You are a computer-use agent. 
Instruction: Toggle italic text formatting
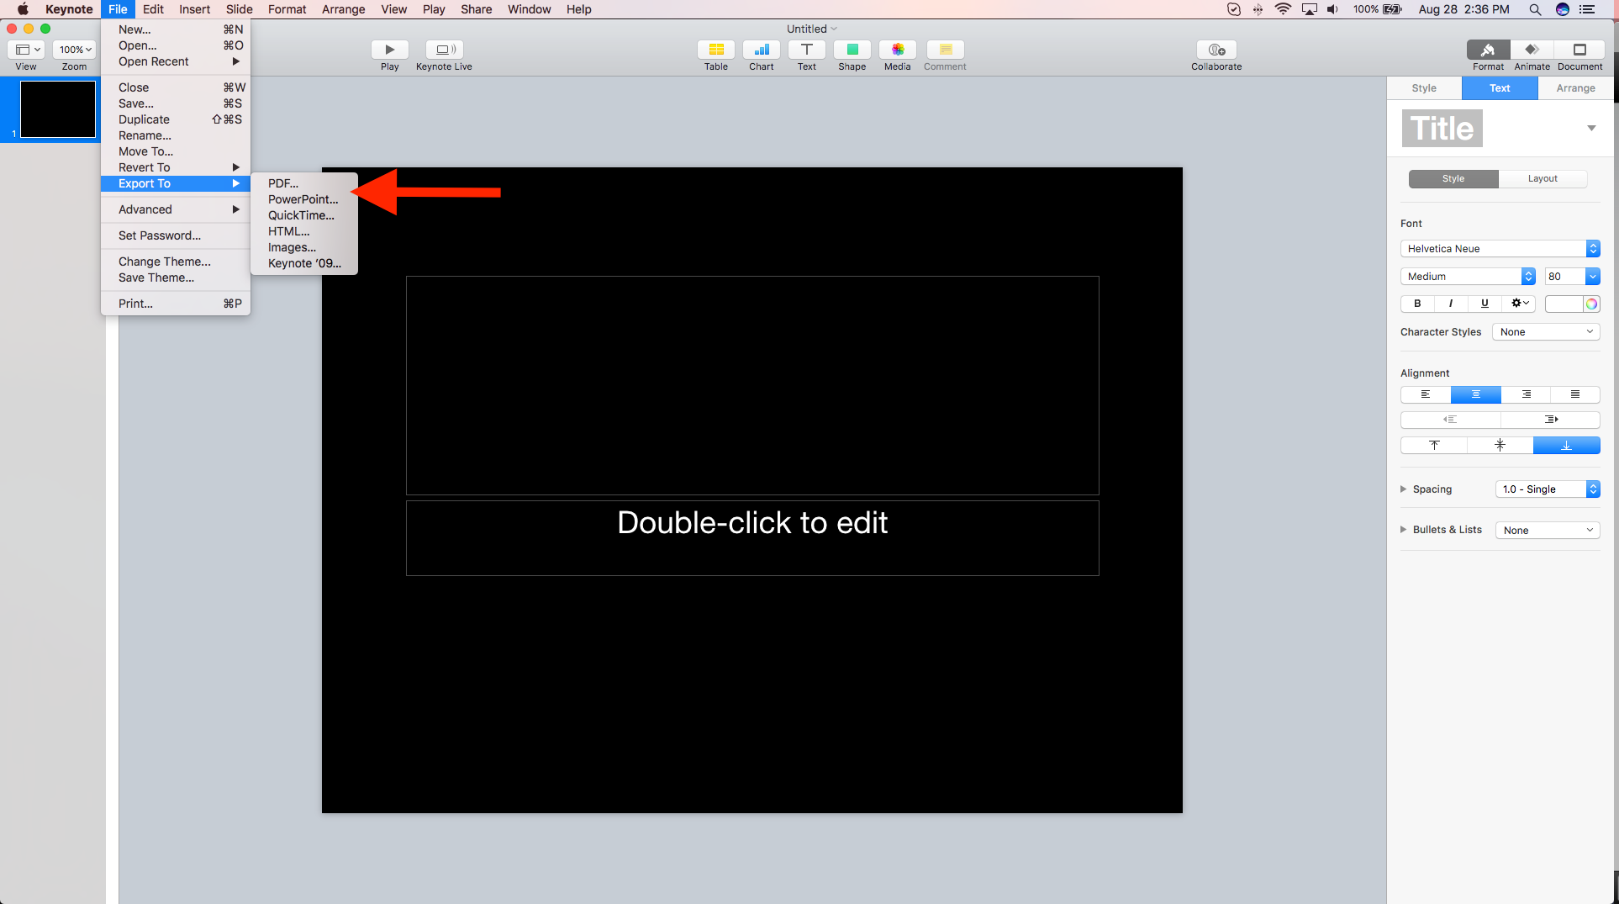(x=1451, y=304)
